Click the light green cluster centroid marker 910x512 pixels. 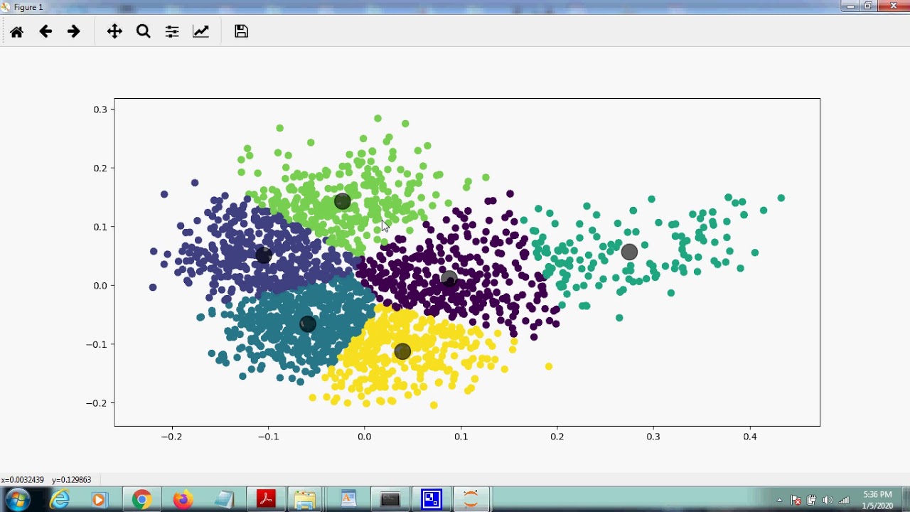tap(342, 201)
